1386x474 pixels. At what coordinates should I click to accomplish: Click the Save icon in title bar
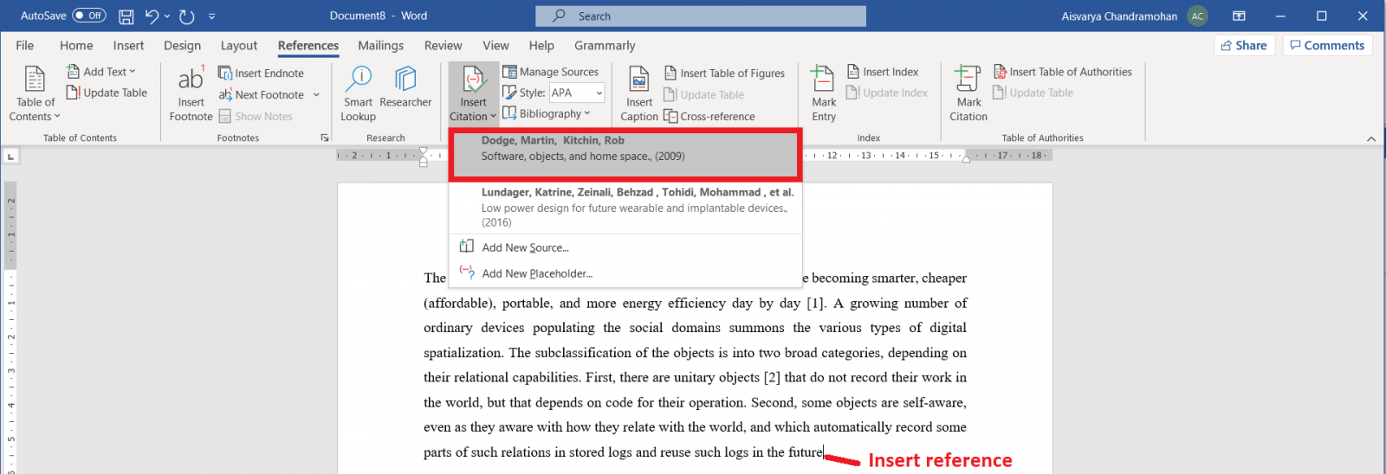126,16
